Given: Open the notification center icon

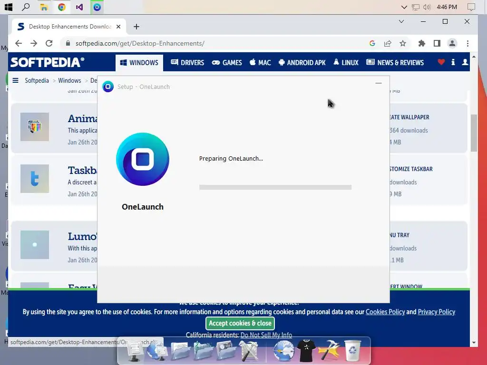Looking at the screenshot, I should pyautogui.click(x=471, y=7).
